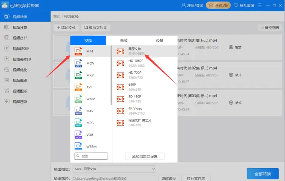
Task: Click the 视频配乐 music note icon
Action: [7, 91]
